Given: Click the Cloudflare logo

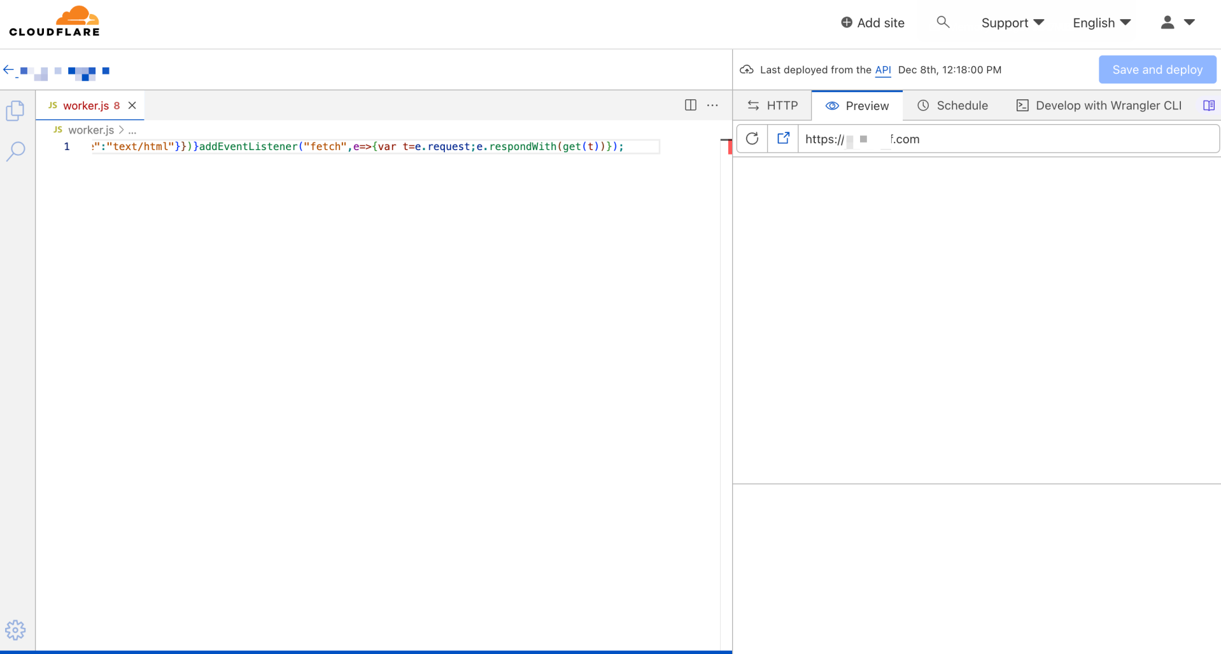Looking at the screenshot, I should (54, 21).
